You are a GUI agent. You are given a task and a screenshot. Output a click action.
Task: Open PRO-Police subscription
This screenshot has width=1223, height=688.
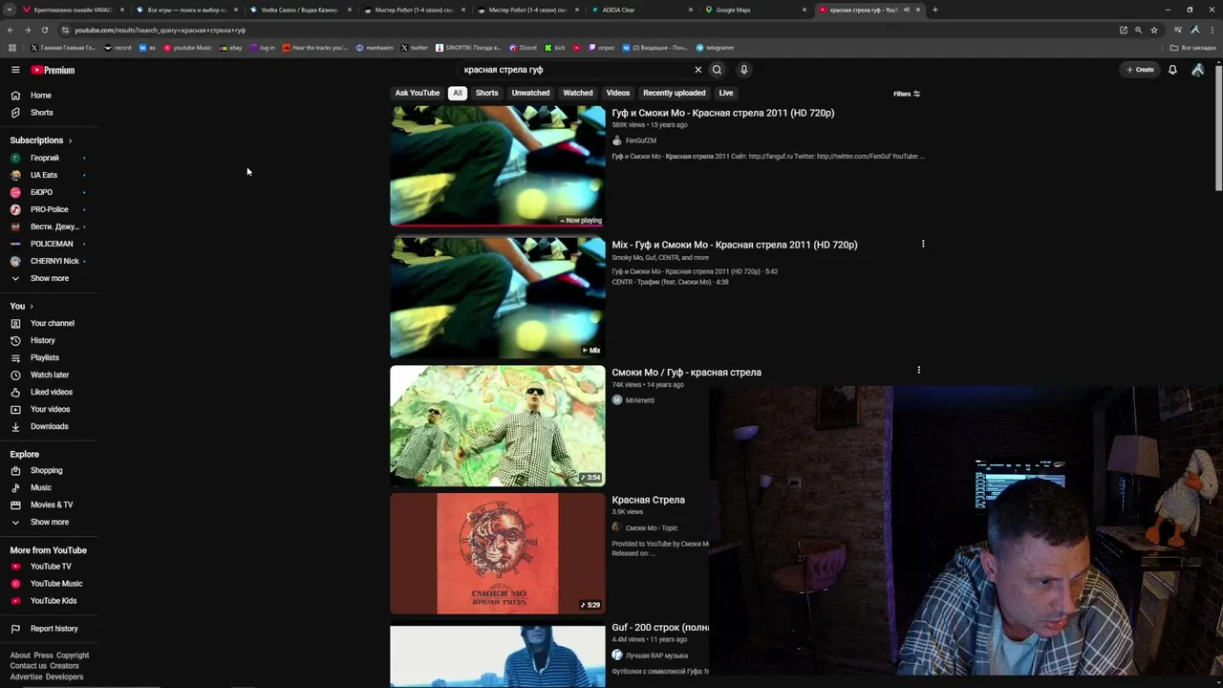click(49, 209)
